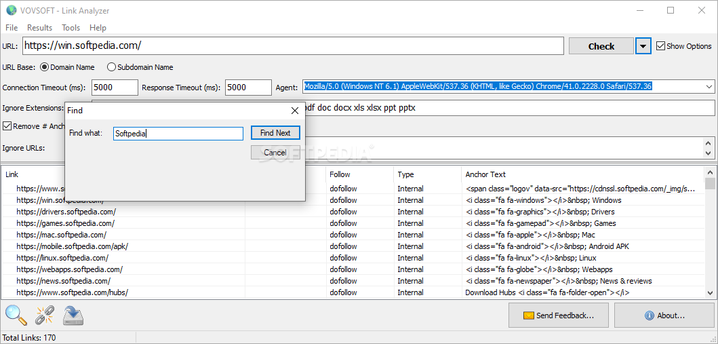The image size is (718, 344).
Task: Expand the Agent combo box list
Action: tap(709, 86)
